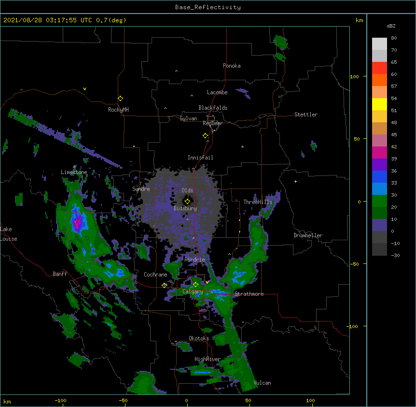
Task: Click the Innisfail city label
Action: point(200,158)
